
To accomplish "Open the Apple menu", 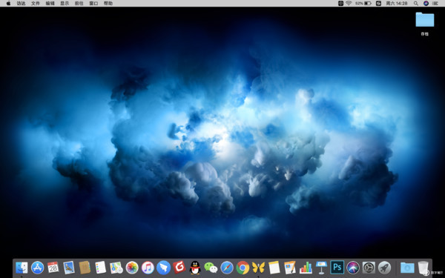I will click(x=8, y=4).
